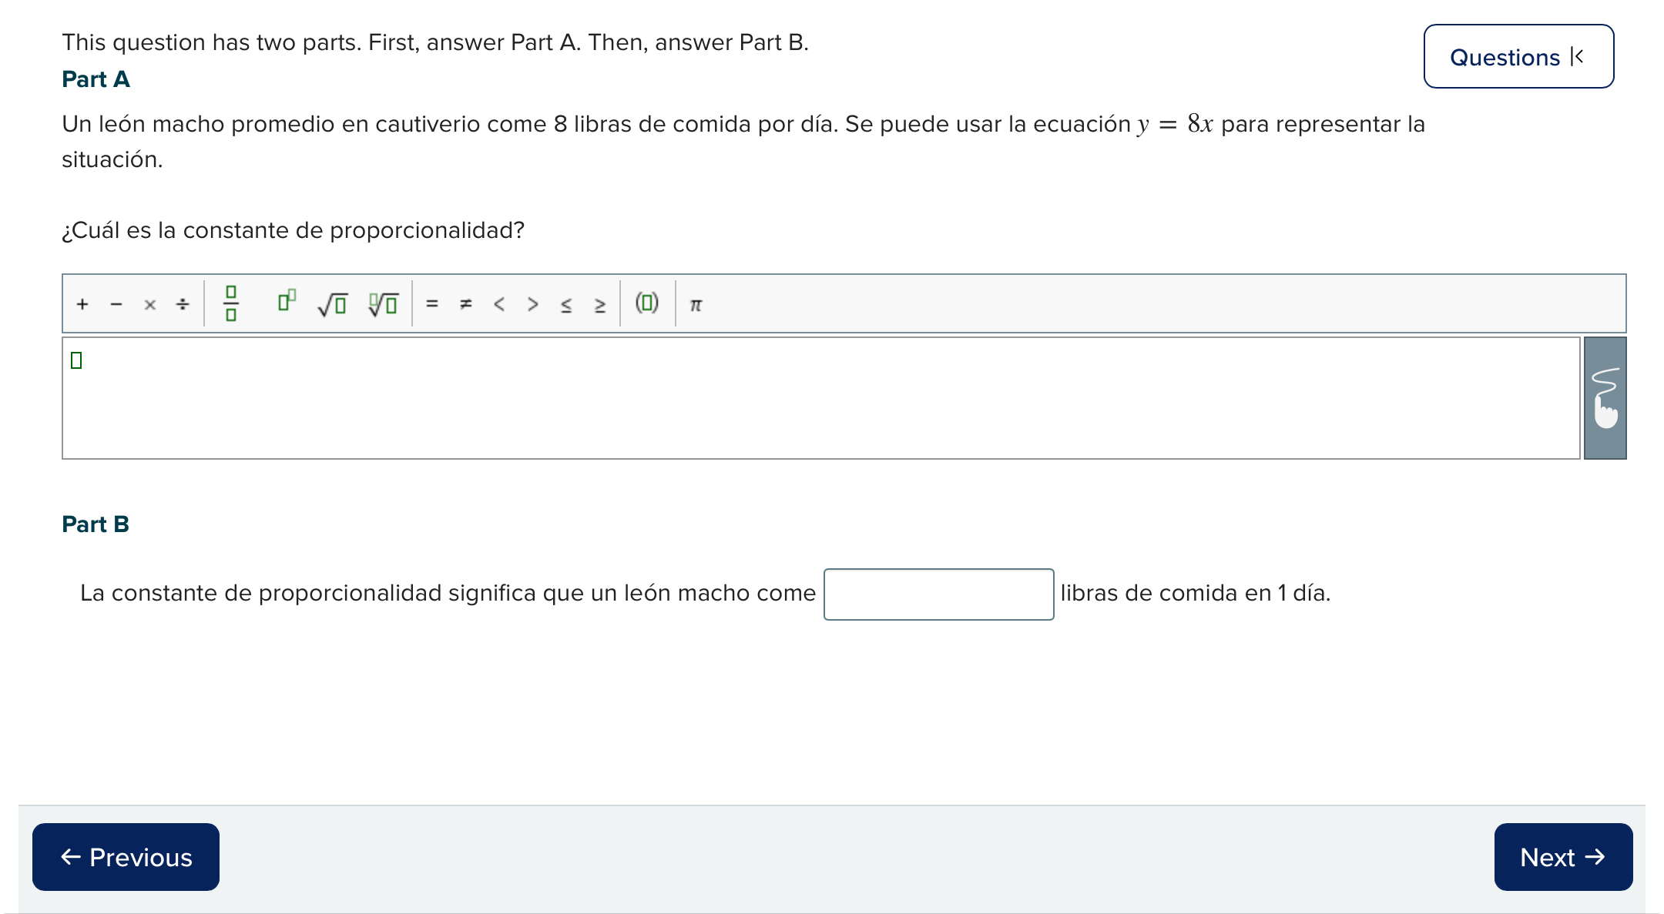This screenshot has height=914, width=1664.
Task: Go to the next question with Next
Action: point(1562,857)
